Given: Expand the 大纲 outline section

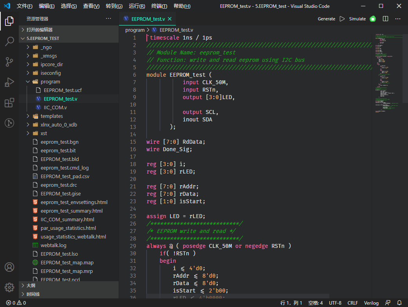Looking at the screenshot, I should [x=30, y=285].
